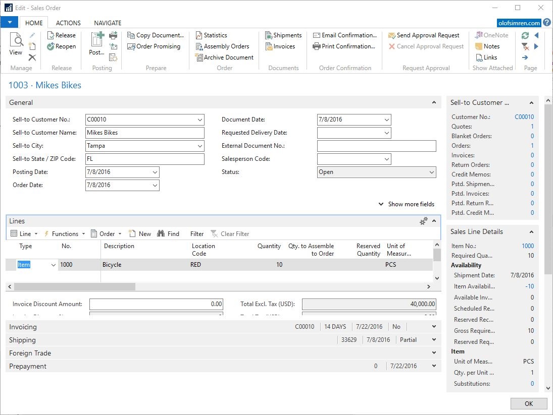Image resolution: width=553 pixels, height=415 pixels.
Task: Click Show more fields
Action: [x=406, y=204]
